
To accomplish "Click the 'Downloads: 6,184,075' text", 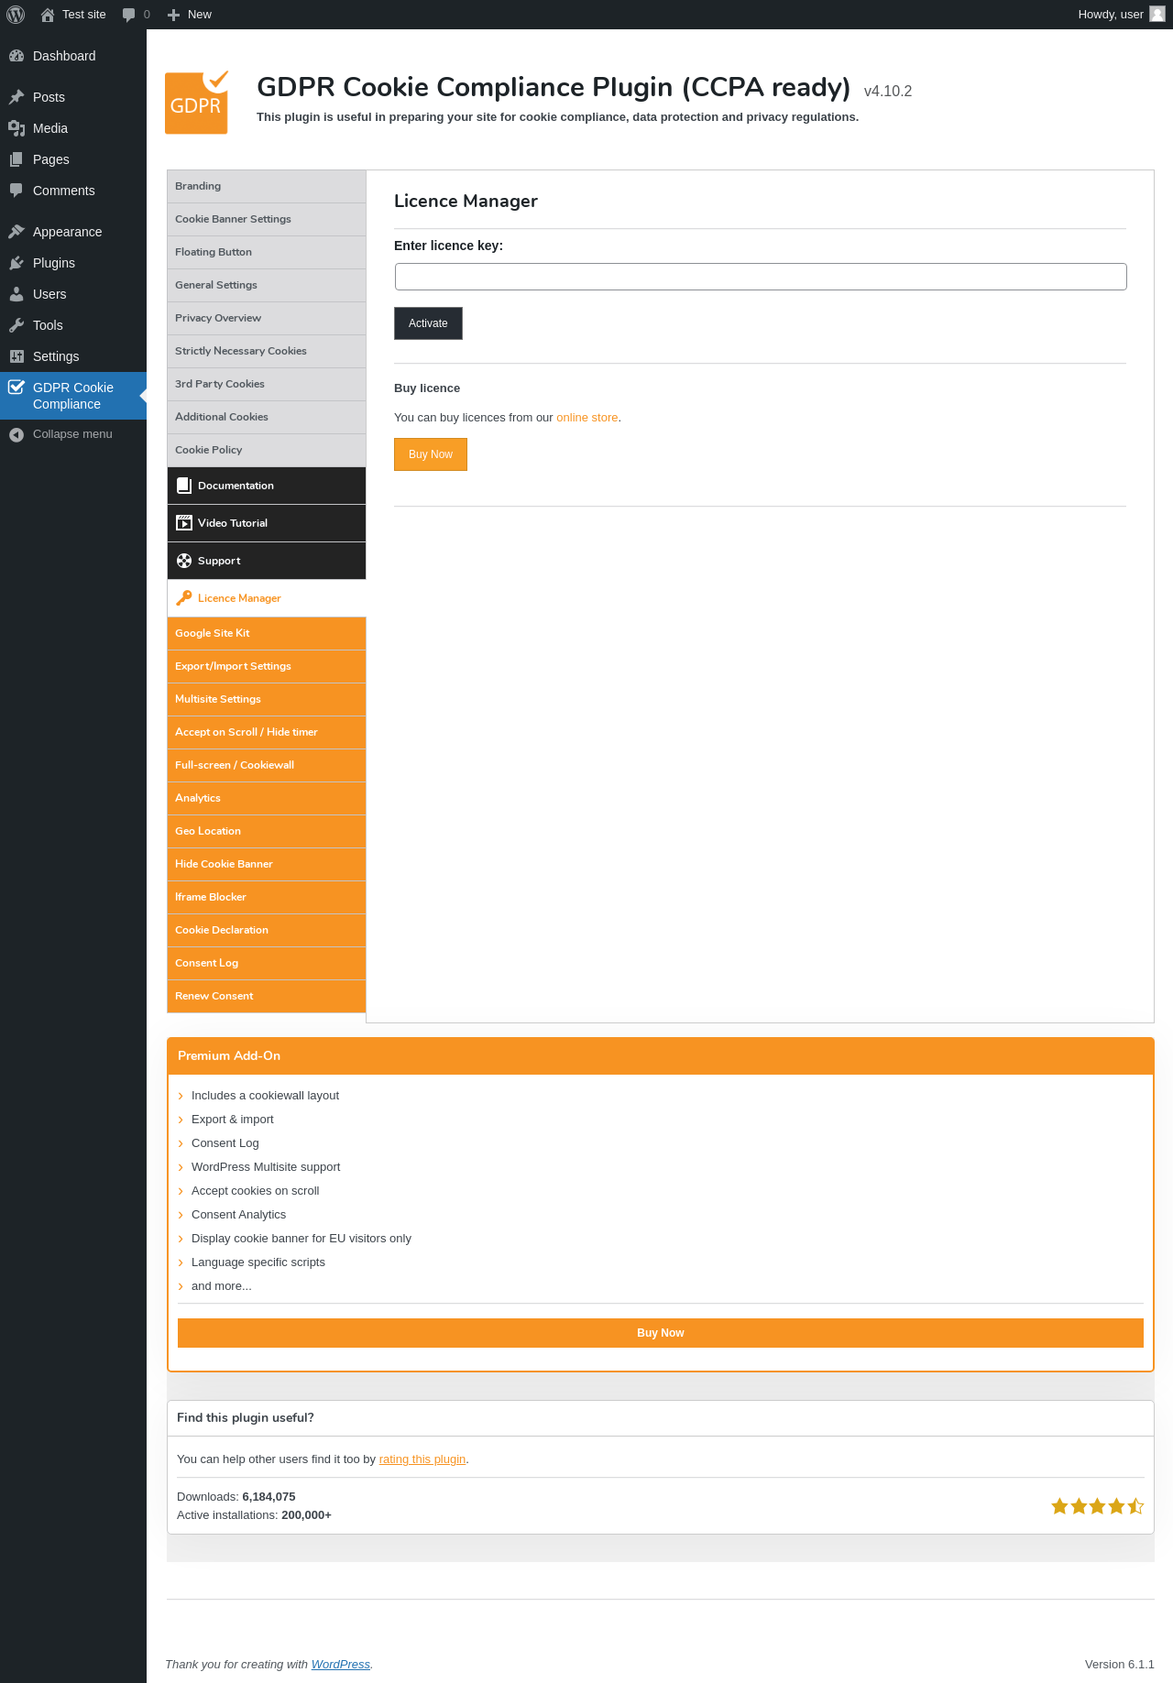I will pyautogui.click(x=236, y=1497).
